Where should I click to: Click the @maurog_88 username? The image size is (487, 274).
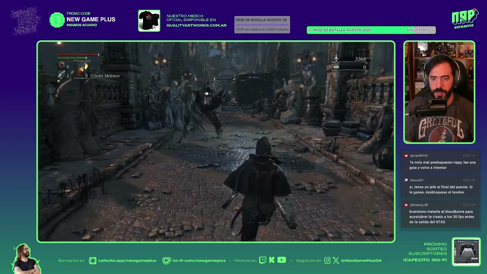tap(419, 205)
